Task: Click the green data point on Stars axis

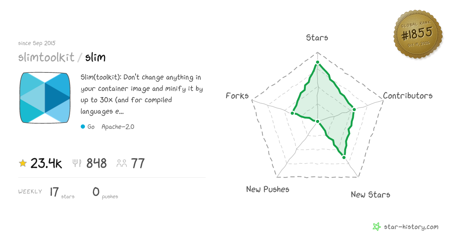Action: [317, 62]
